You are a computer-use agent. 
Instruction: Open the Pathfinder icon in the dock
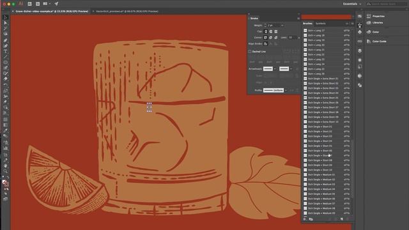(x=360, y=85)
